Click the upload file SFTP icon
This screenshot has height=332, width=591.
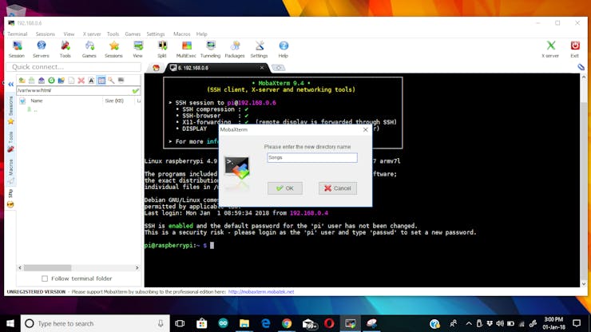coord(42,81)
